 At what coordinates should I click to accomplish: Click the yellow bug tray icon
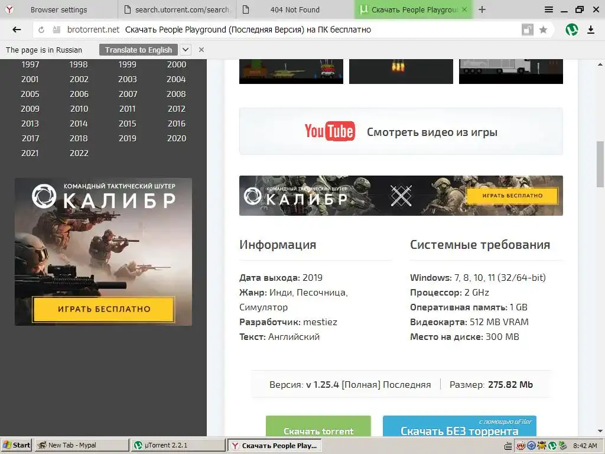tap(542, 446)
